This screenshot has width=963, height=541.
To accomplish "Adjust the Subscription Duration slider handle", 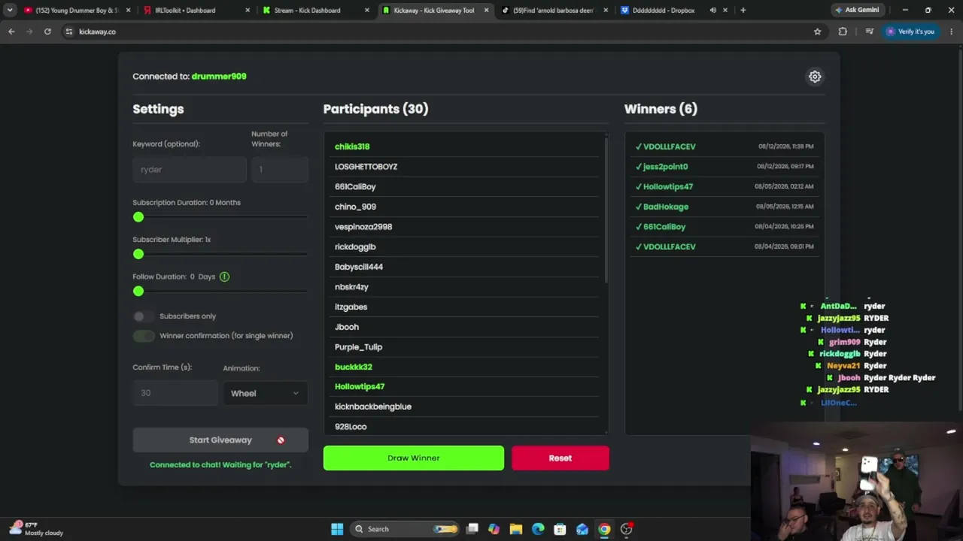I will click(138, 217).
